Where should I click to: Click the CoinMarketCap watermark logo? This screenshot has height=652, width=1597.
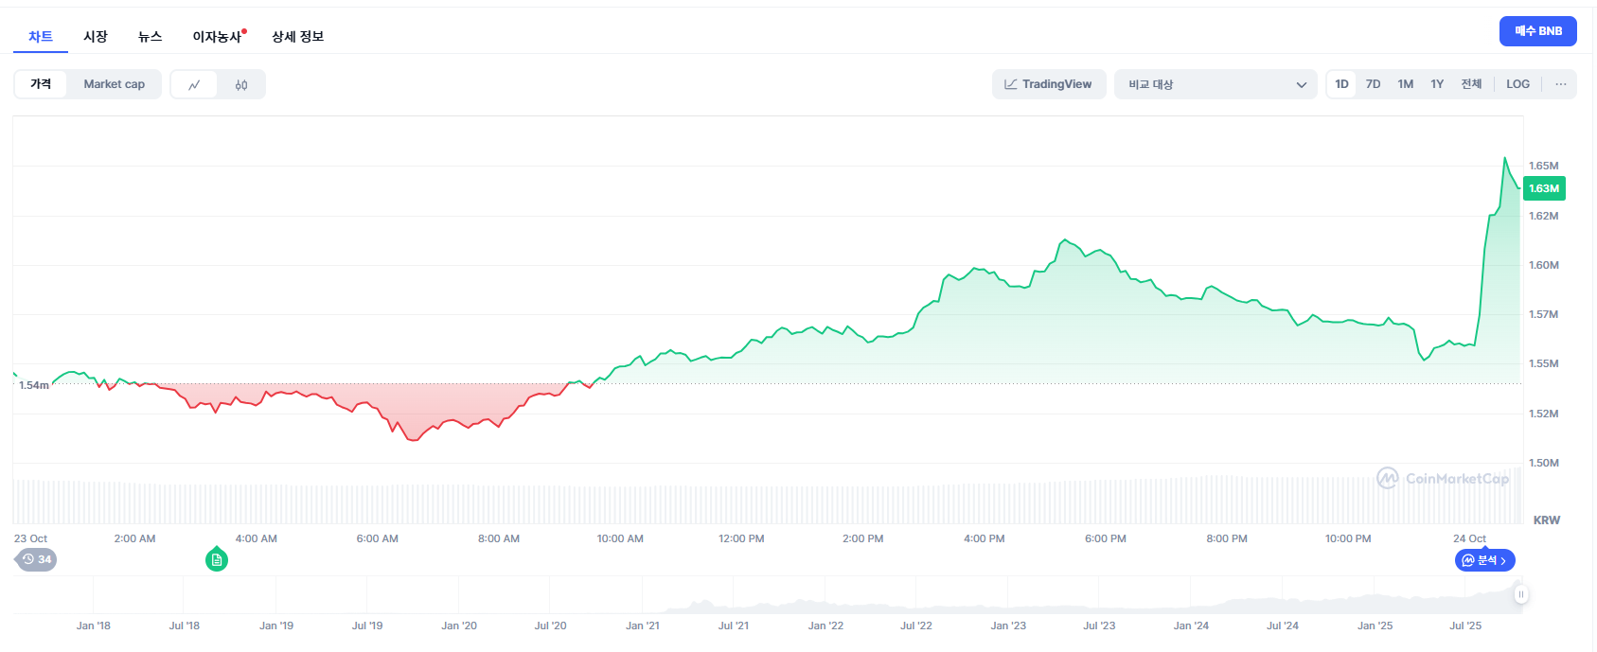(1442, 479)
